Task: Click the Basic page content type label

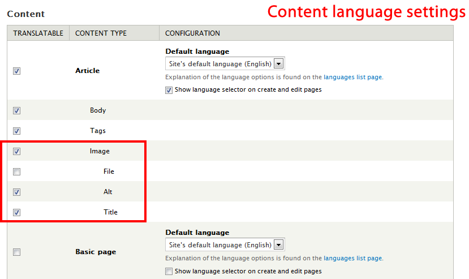Action: tap(96, 252)
